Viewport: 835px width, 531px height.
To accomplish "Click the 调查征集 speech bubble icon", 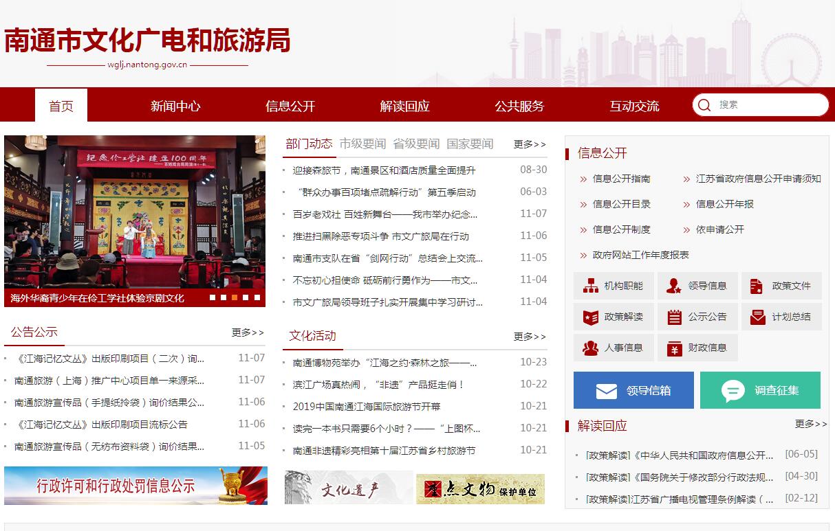I will (x=733, y=391).
